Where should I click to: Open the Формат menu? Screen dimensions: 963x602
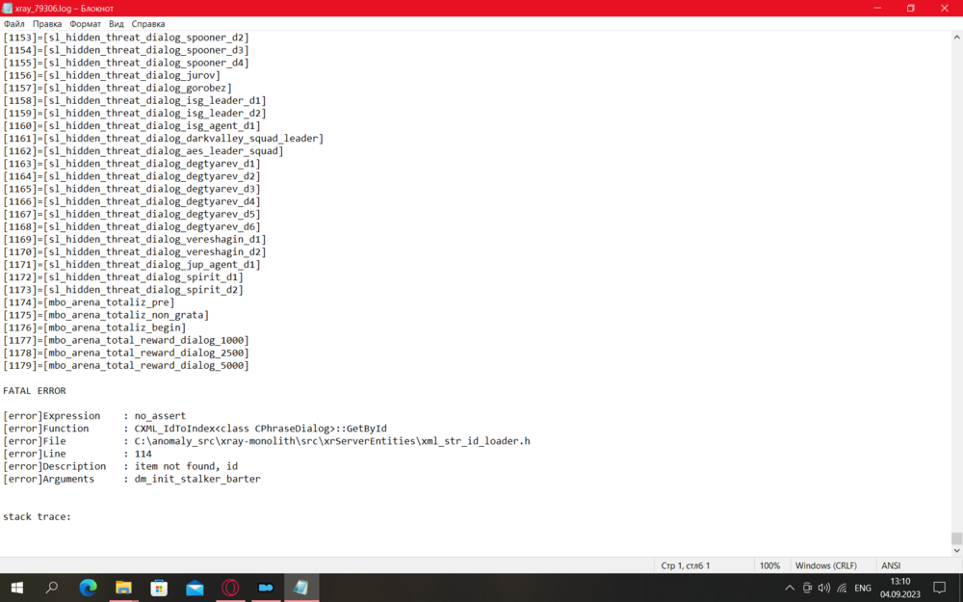[x=86, y=24]
